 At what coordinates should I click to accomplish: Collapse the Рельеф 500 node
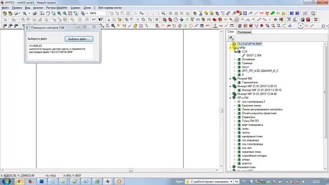pos(230,79)
